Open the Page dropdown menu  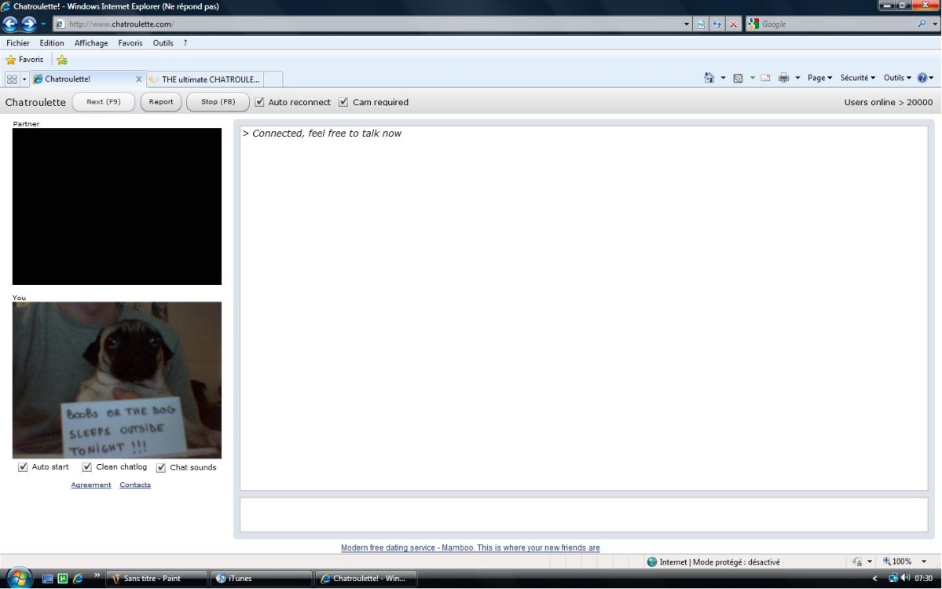tap(819, 78)
